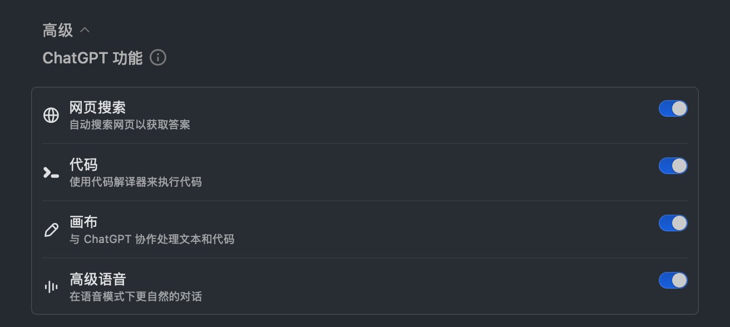Click the pencil icon for 画布
Image resolution: width=730 pixels, height=327 pixels.
pos(51,230)
